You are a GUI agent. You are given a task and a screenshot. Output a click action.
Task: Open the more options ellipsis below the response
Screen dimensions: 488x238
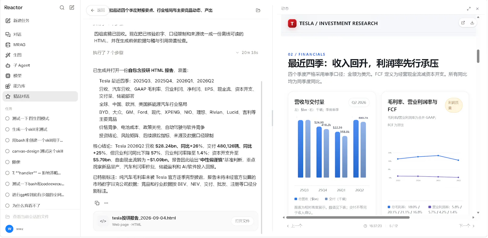(x=106, y=203)
